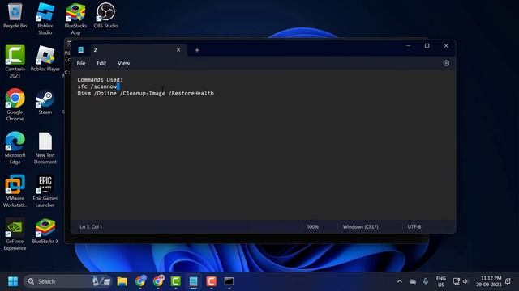This screenshot has width=519, height=291.
Task: Open the Edit menu in Notepad
Action: click(x=101, y=63)
